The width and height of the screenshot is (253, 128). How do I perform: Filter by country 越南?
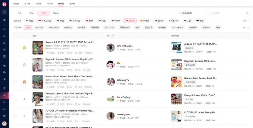pyautogui.click(x=89, y=21)
